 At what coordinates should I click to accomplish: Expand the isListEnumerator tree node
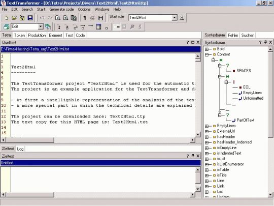[207, 164]
